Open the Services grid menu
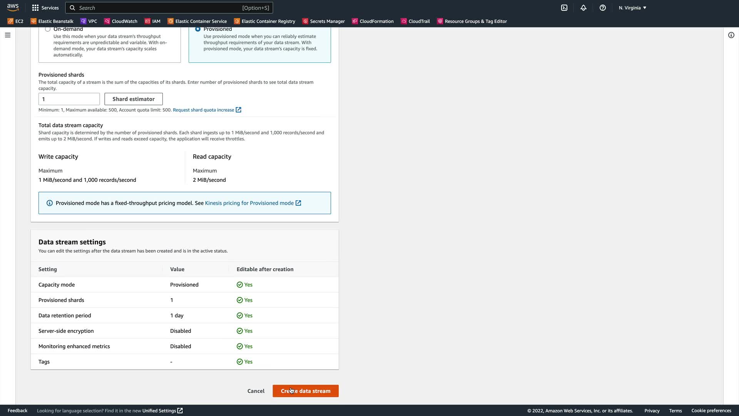 pyautogui.click(x=45, y=8)
